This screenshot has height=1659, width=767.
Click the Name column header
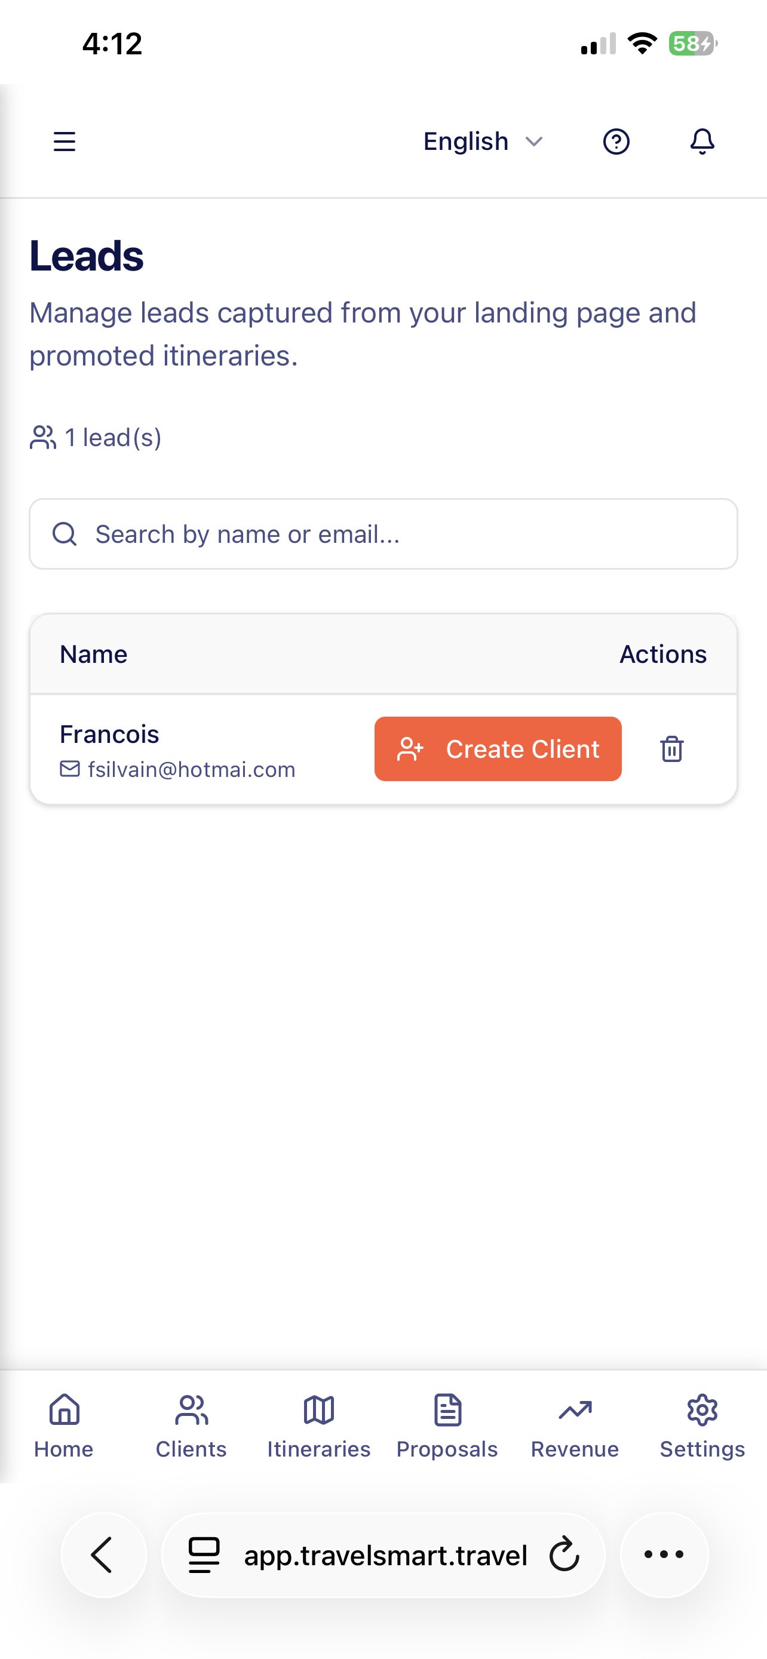93,655
